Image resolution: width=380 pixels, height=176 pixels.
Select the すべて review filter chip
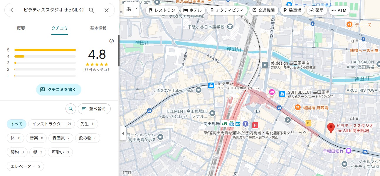(16, 124)
